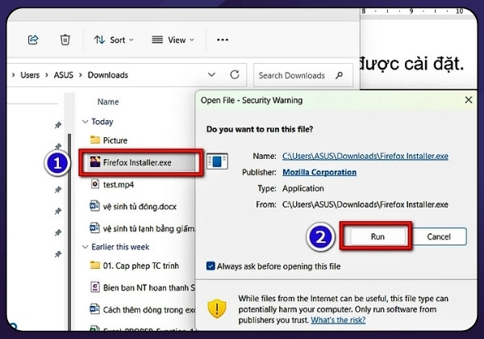Click the Run button in Security Warning
484x339 pixels.
[378, 236]
